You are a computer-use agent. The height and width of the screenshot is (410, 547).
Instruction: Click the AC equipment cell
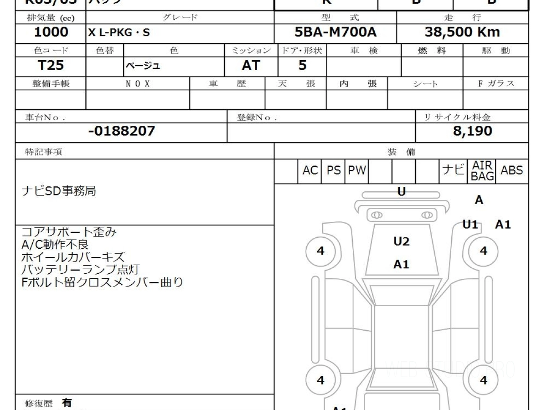[310, 171]
